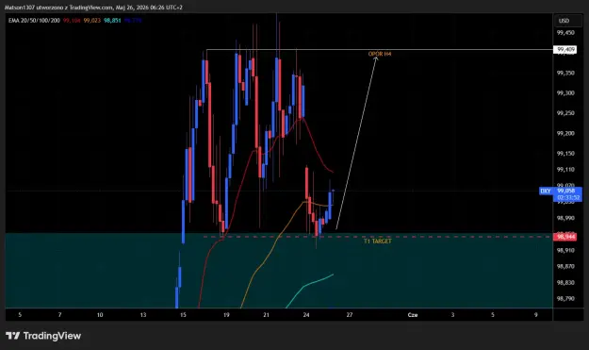Click the 99,450 price axis label
This screenshot has height=350, width=589.
pyautogui.click(x=565, y=33)
